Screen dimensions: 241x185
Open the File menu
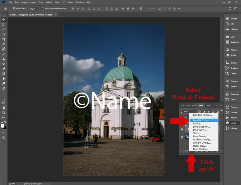pos(10,3)
